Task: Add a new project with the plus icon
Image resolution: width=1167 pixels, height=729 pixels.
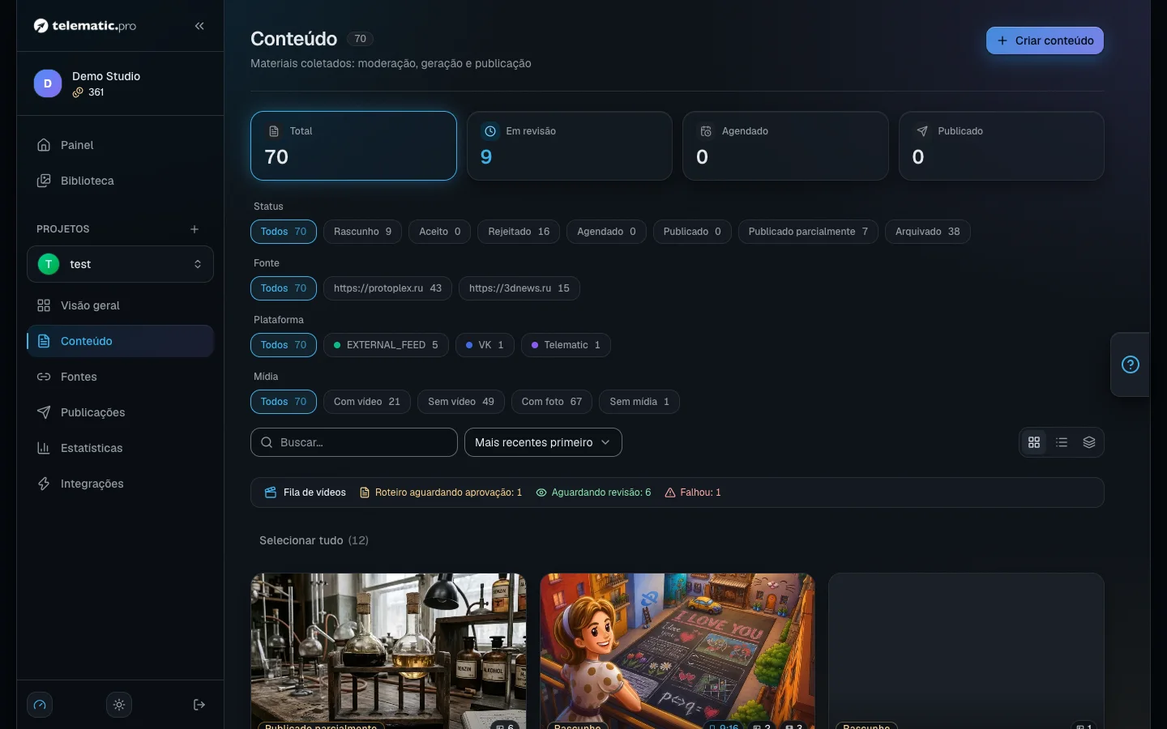Action: (194, 229)
